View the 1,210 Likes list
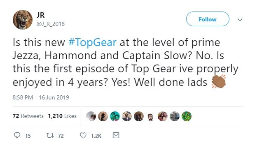The width and height of the screenshot is (257, 150). pyautogui.click(x=62, y=116)
